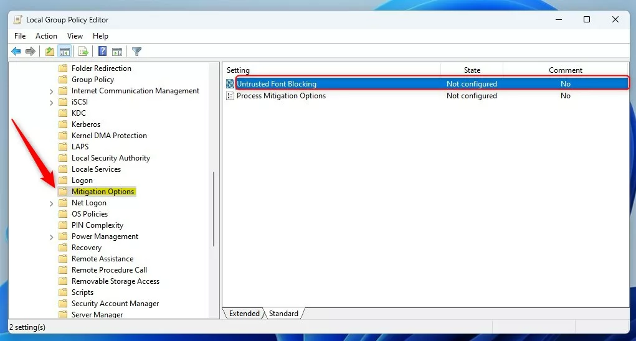Select iSCSI in the tree

(80, 101)
